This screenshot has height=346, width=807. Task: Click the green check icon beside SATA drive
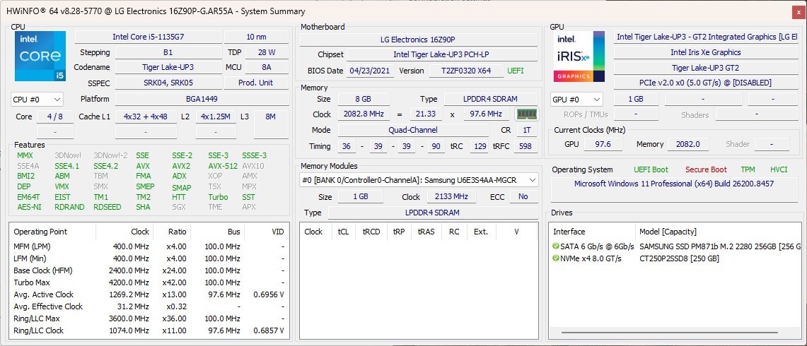[x=556, y=246]
